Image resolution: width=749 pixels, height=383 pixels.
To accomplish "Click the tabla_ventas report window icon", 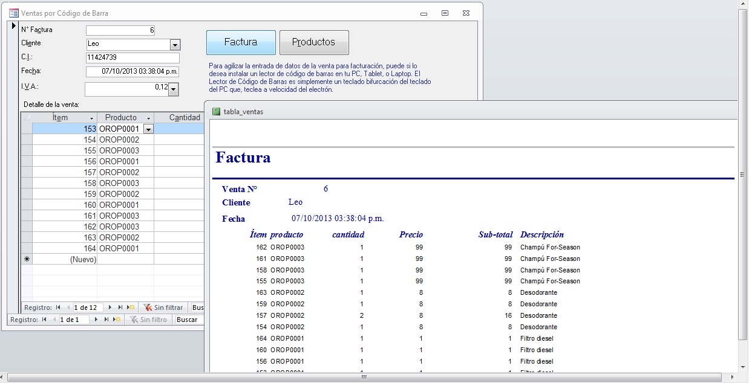I will pyautogui.click(x=217, y=112).
